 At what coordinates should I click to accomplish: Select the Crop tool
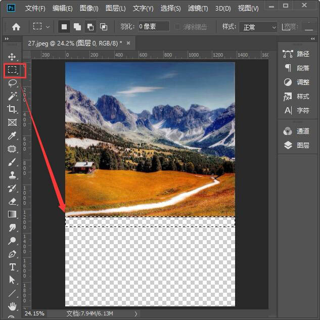(12, 109)
